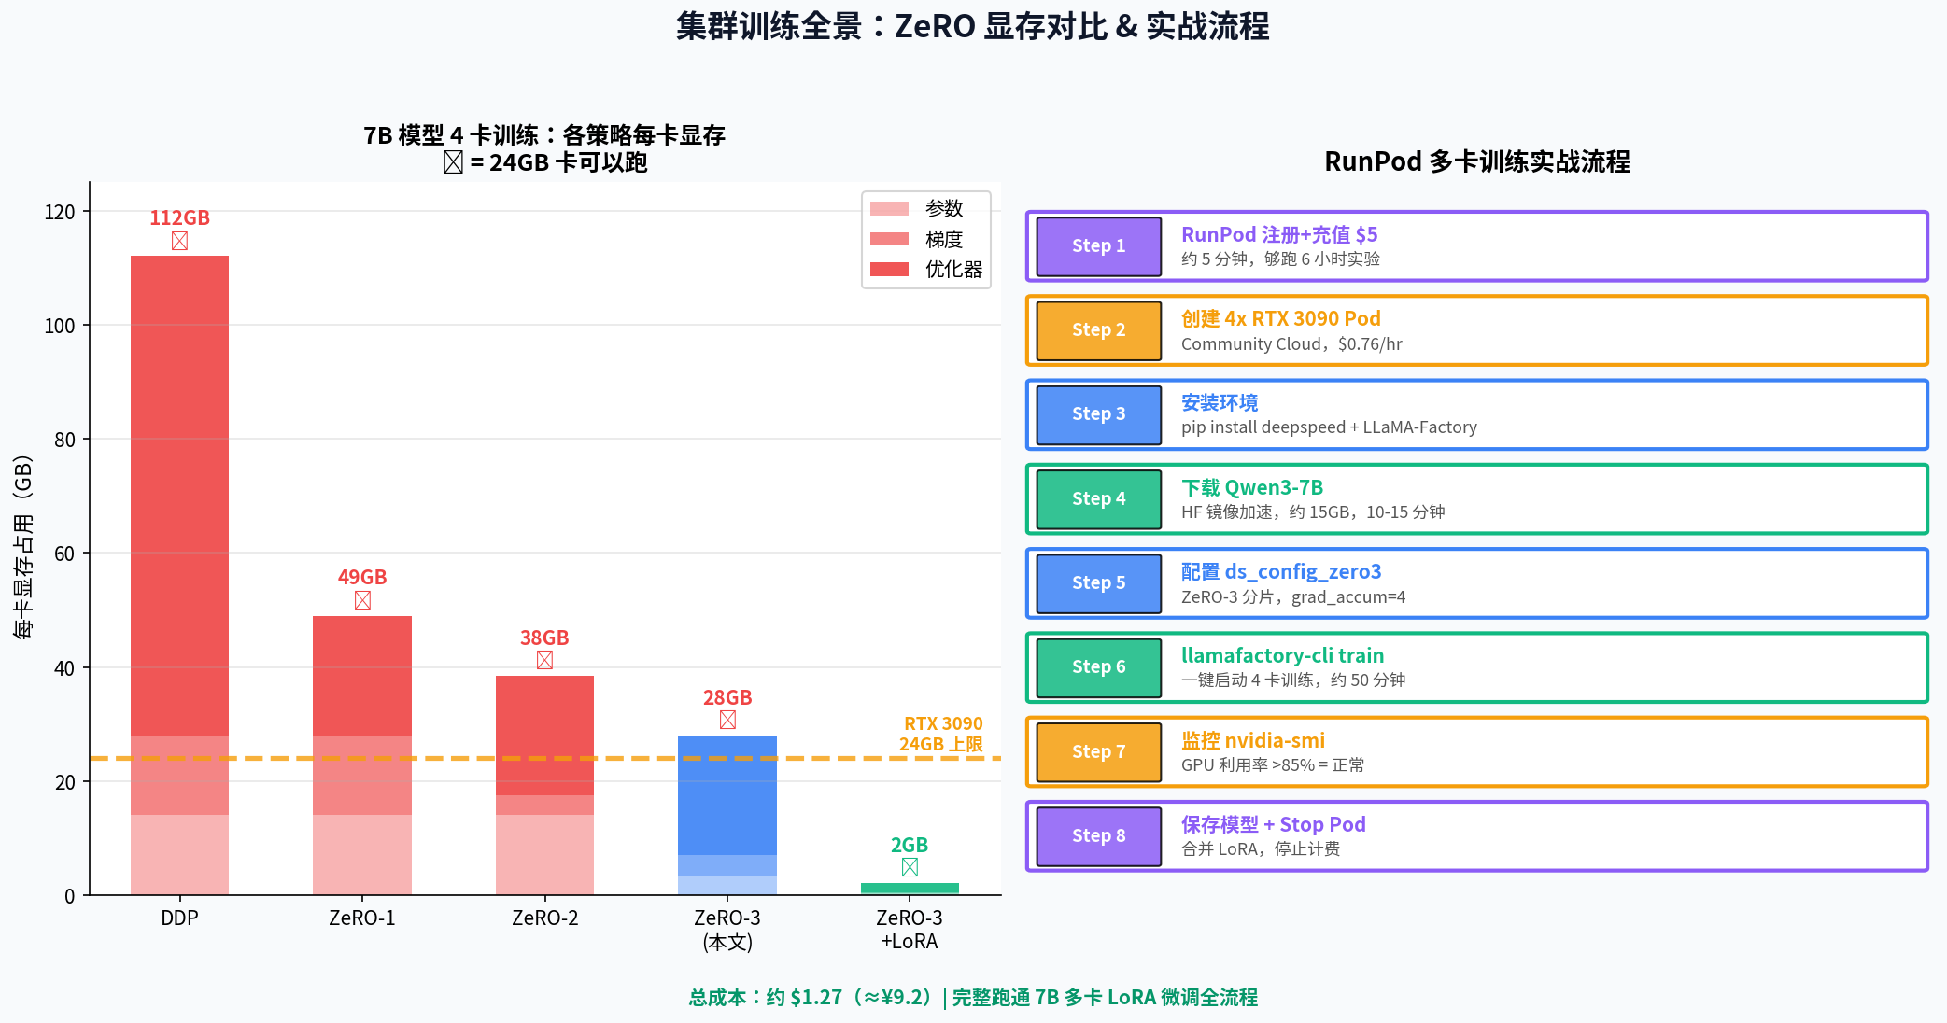Click 'Community Cloud，$0.76/hr' text
This screenshot has width=1947, height=1023.
click(1292, 344)
